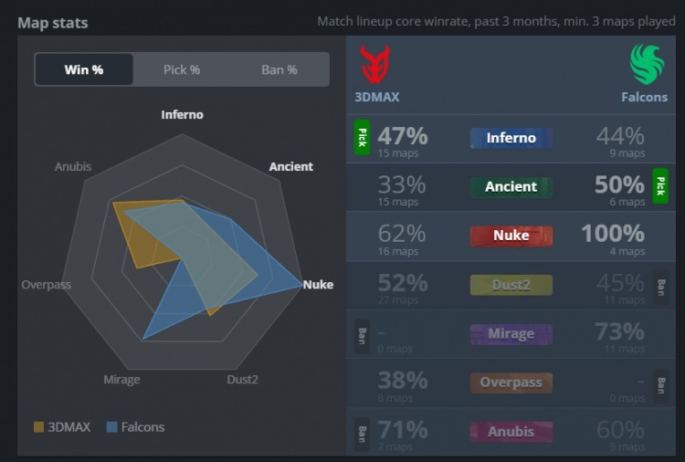Open the 3DMAX team name link
Screen dimensions: 685x462
point(377,97)
